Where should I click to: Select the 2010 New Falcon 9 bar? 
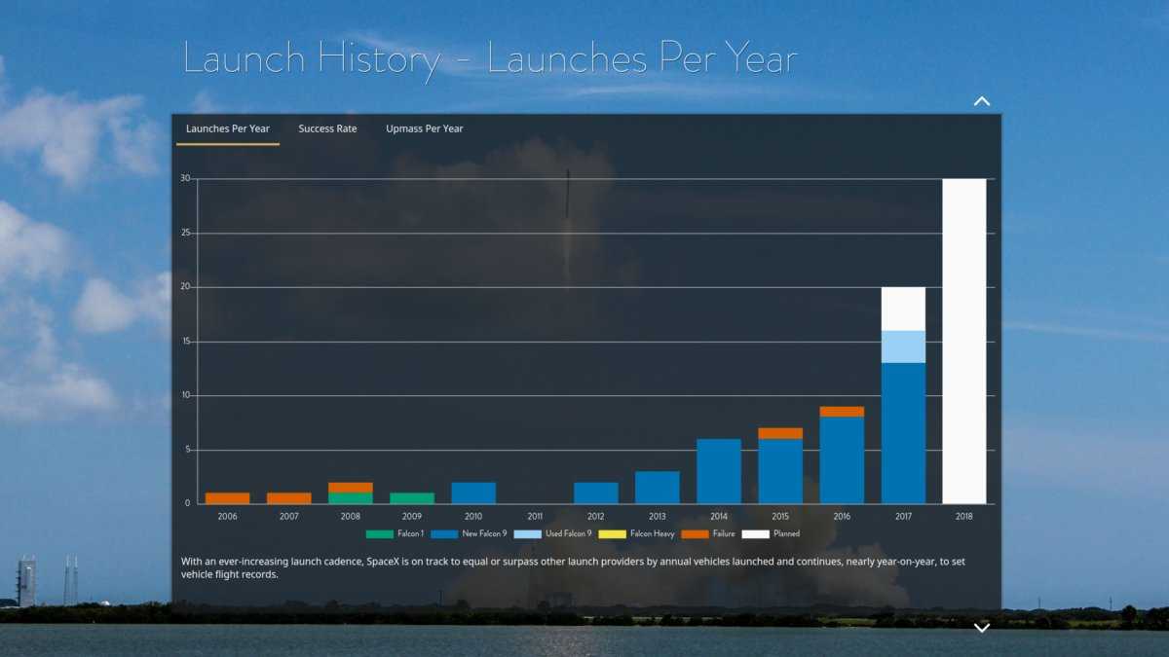coord(473,493)
